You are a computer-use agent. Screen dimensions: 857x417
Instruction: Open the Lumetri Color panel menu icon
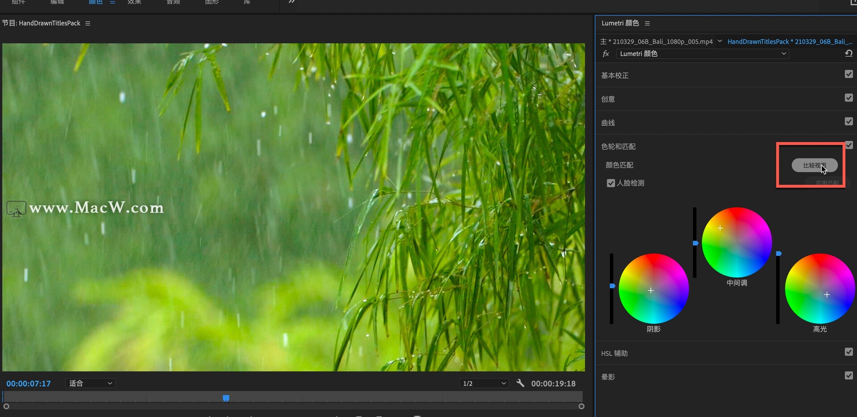tap(647, 23)
